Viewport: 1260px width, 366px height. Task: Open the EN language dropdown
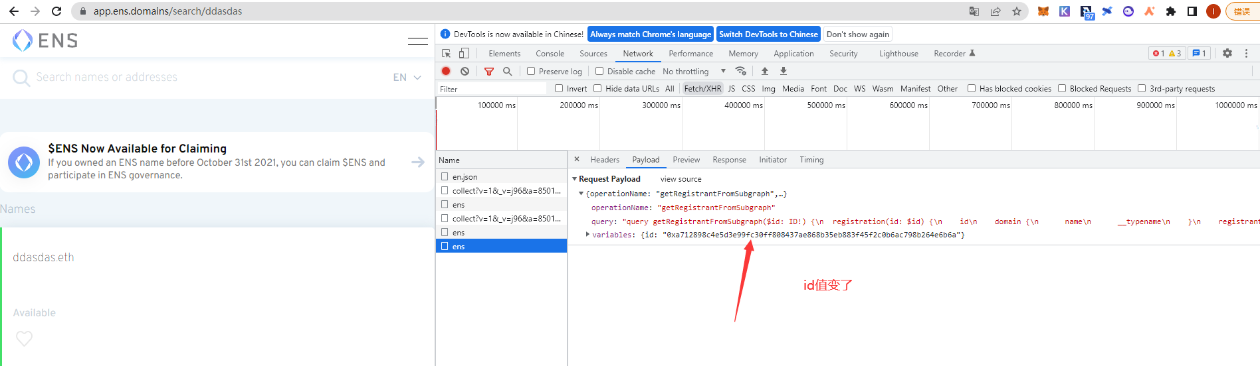coord(407,78)
